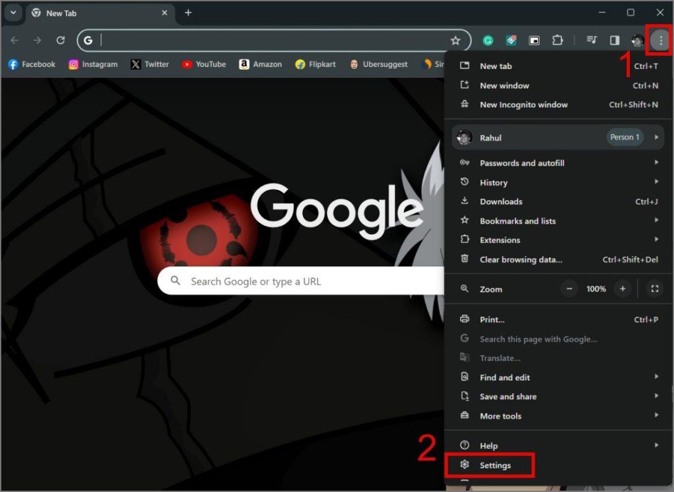
Task: Click the Google search box on page
Action: click(301, 281)
